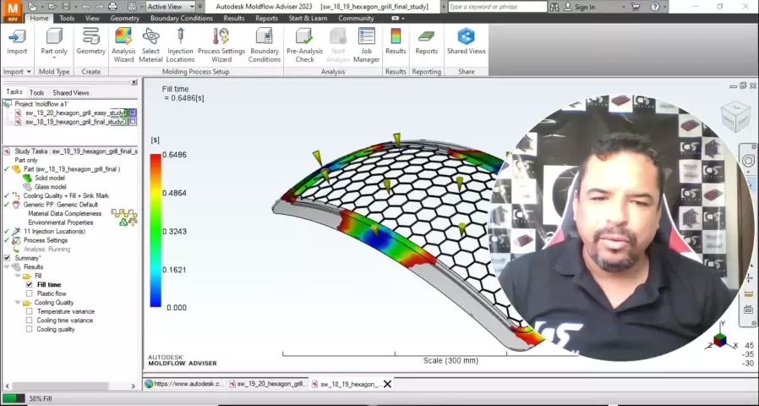Select the sw_19_20_hexagon_grill_easy_study project item

click(75, 112)
